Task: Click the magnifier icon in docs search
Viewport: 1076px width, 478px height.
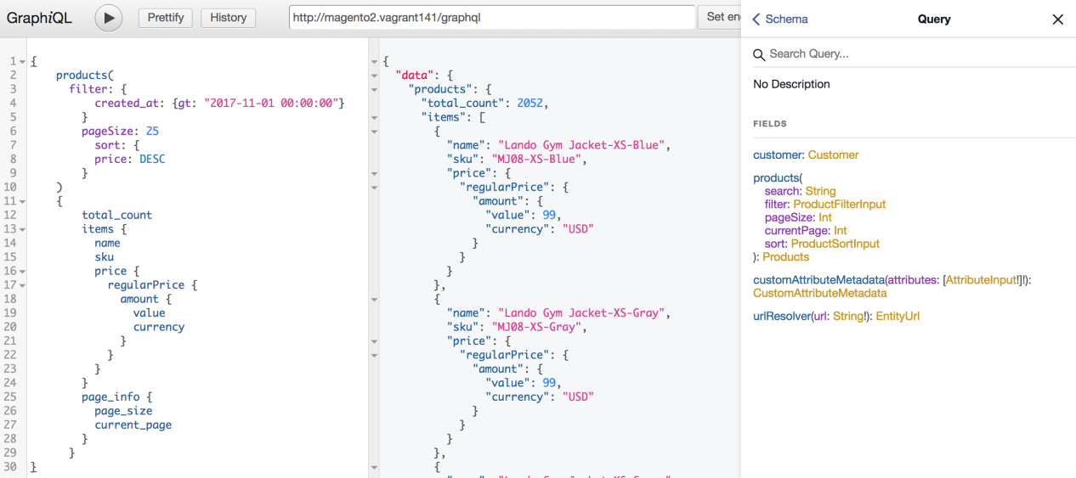Action: coord(759,54)
